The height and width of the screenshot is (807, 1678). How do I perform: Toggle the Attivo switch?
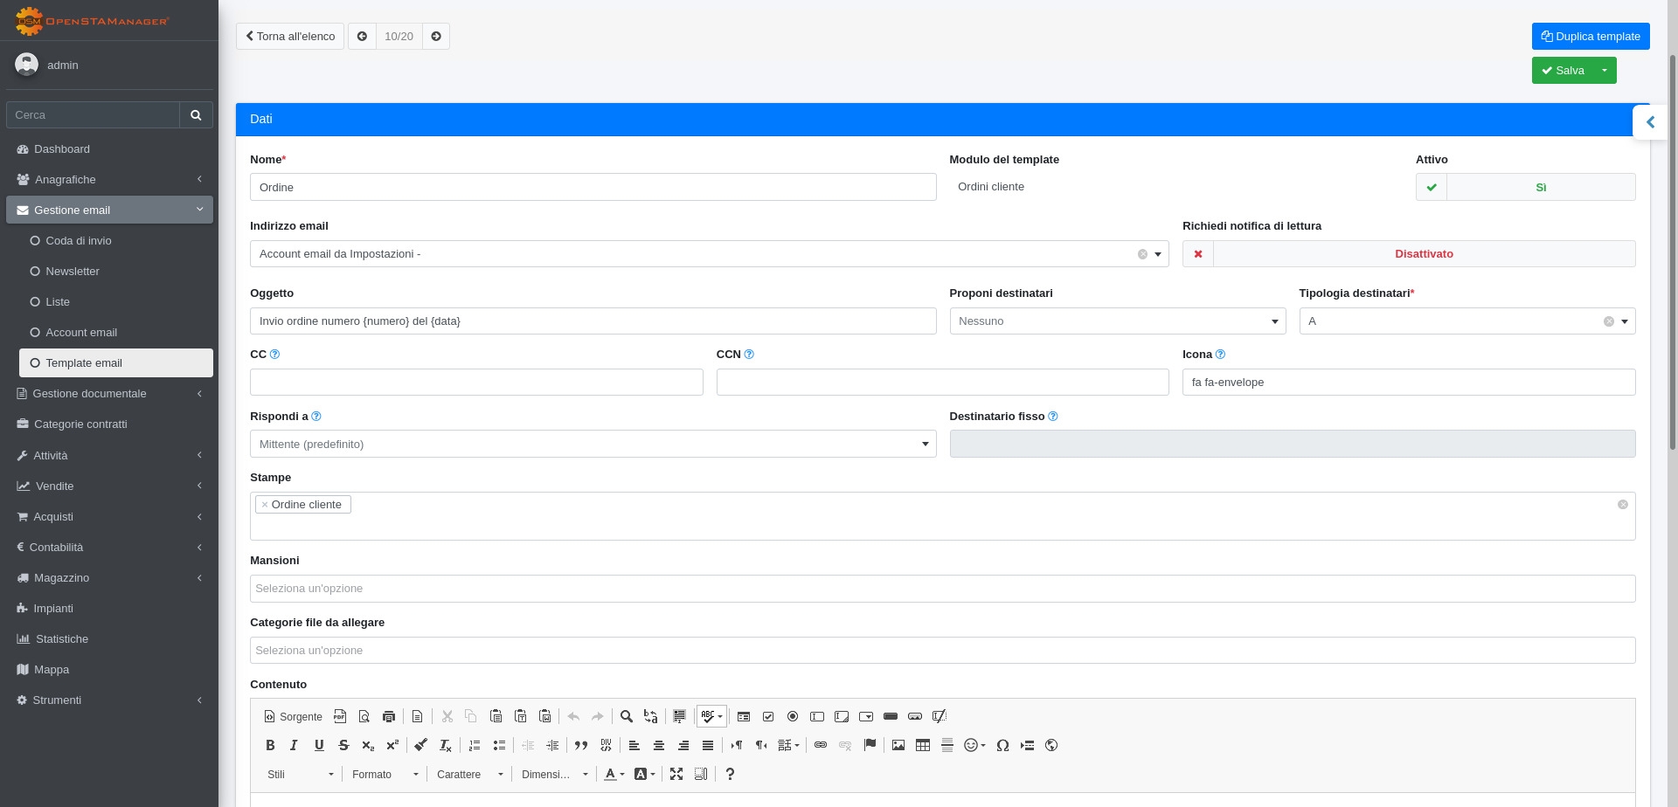(x=1525, y=187)
